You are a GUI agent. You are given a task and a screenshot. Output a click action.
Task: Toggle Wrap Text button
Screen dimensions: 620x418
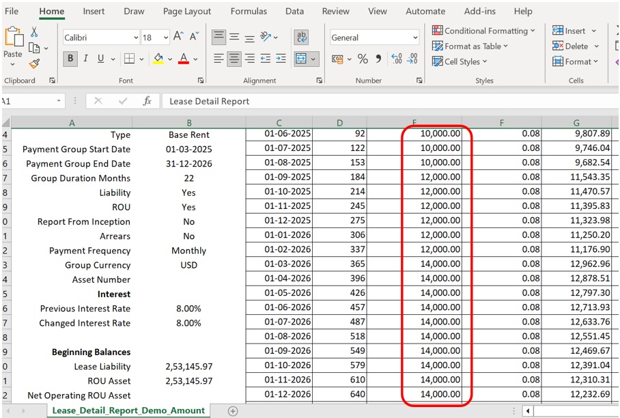click(x=301, y=38)
